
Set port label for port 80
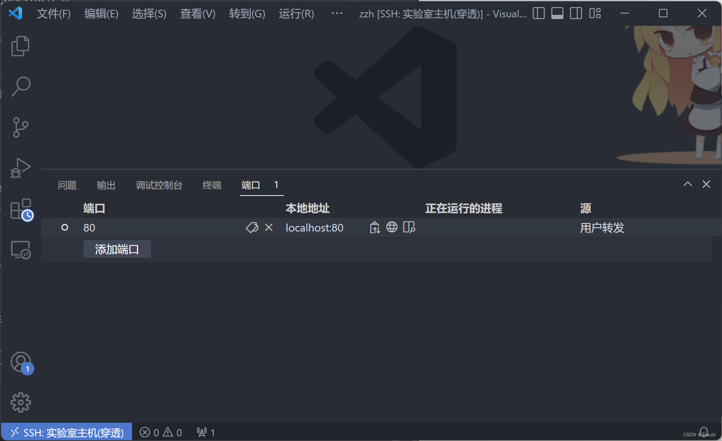tap(252, 228)
